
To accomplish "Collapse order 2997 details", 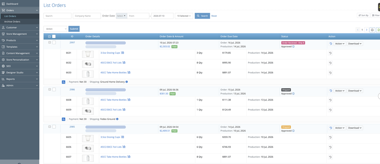I will [x=49, y=42].
